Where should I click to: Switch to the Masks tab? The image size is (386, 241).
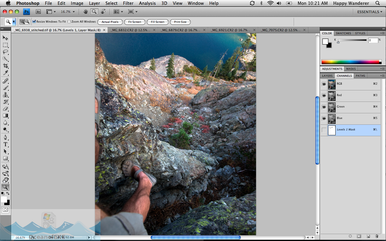[x=351, y=69]
